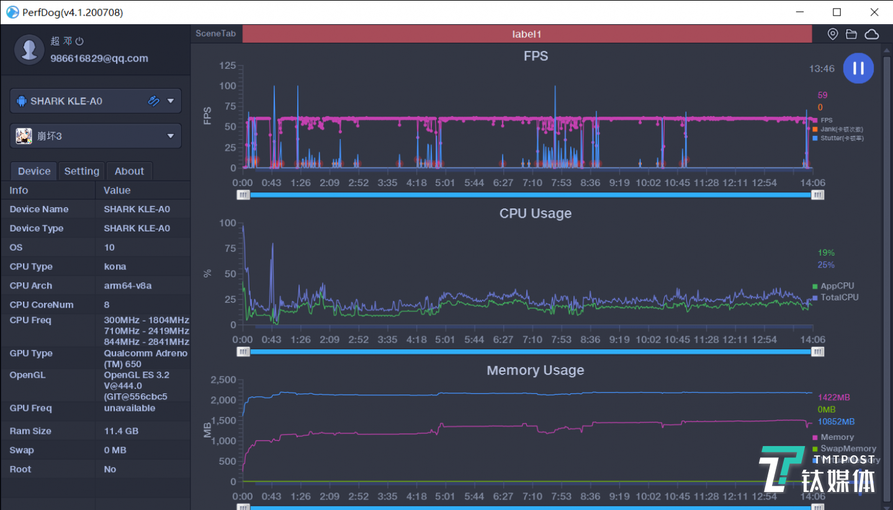Open the local records folder icon
The image size is (893, 510).
851,34
